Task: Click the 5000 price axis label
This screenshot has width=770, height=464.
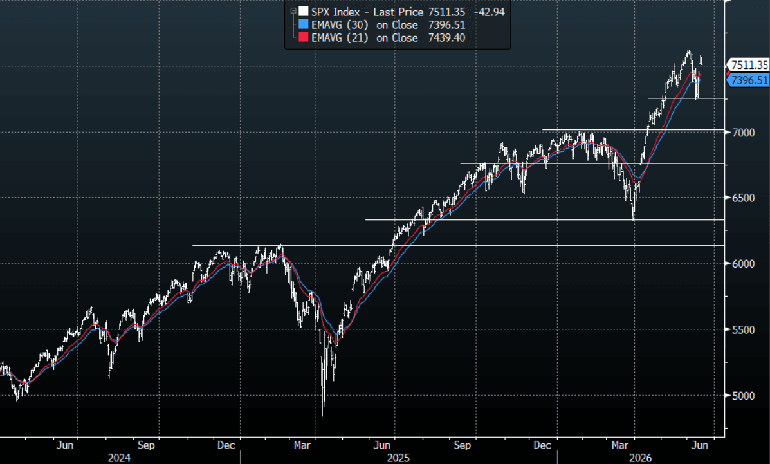Action: click(743, 396)
